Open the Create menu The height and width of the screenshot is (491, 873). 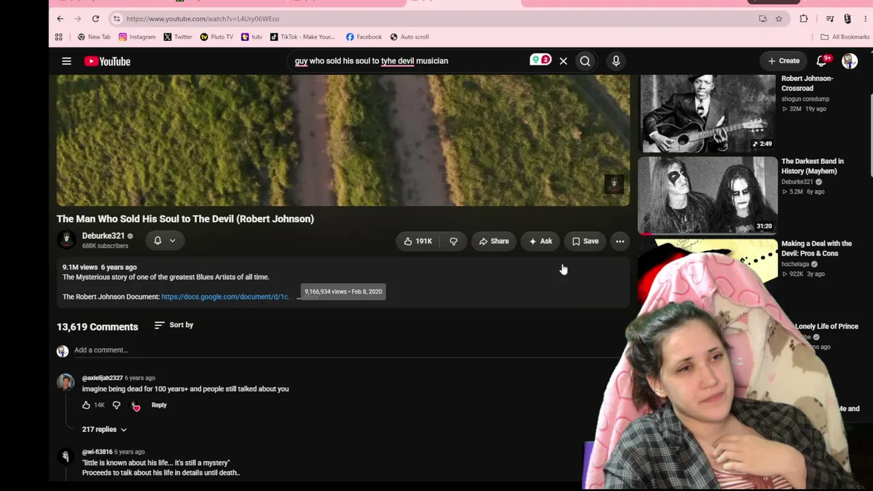coord(784,61)
